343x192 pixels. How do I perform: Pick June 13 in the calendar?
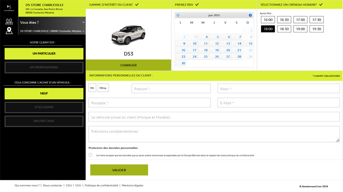(226, 44)
